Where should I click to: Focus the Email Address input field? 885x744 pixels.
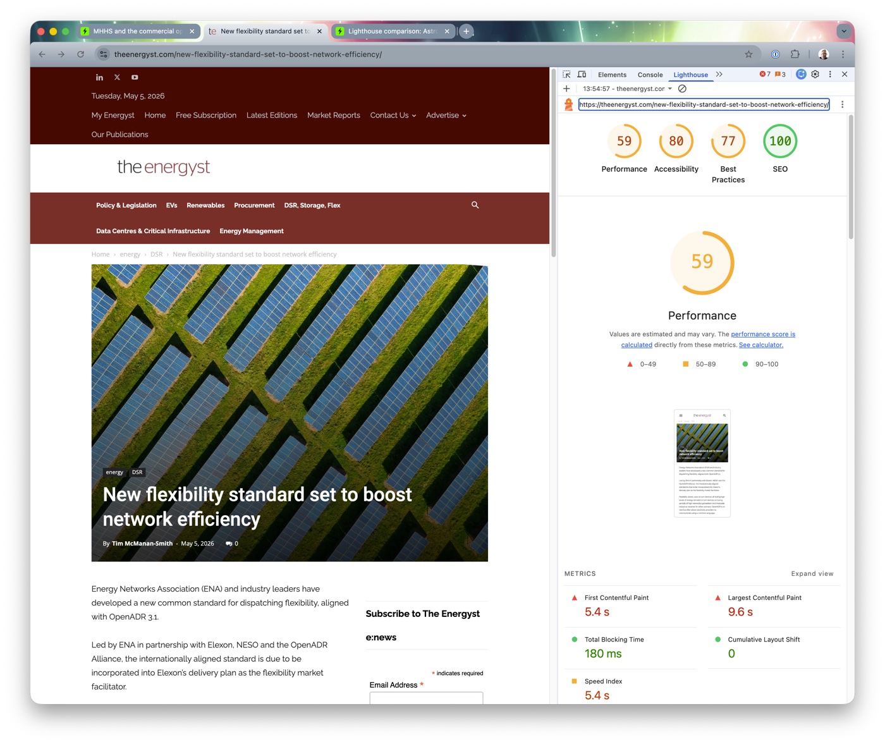[426, 698]
